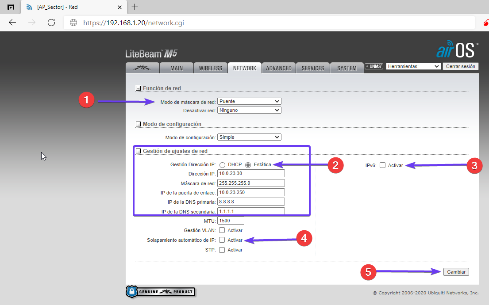Viewport: 489px width, 305px height.
Task: Open Modo de máscara de red dropdown
Action: click(x=249, y=102)
